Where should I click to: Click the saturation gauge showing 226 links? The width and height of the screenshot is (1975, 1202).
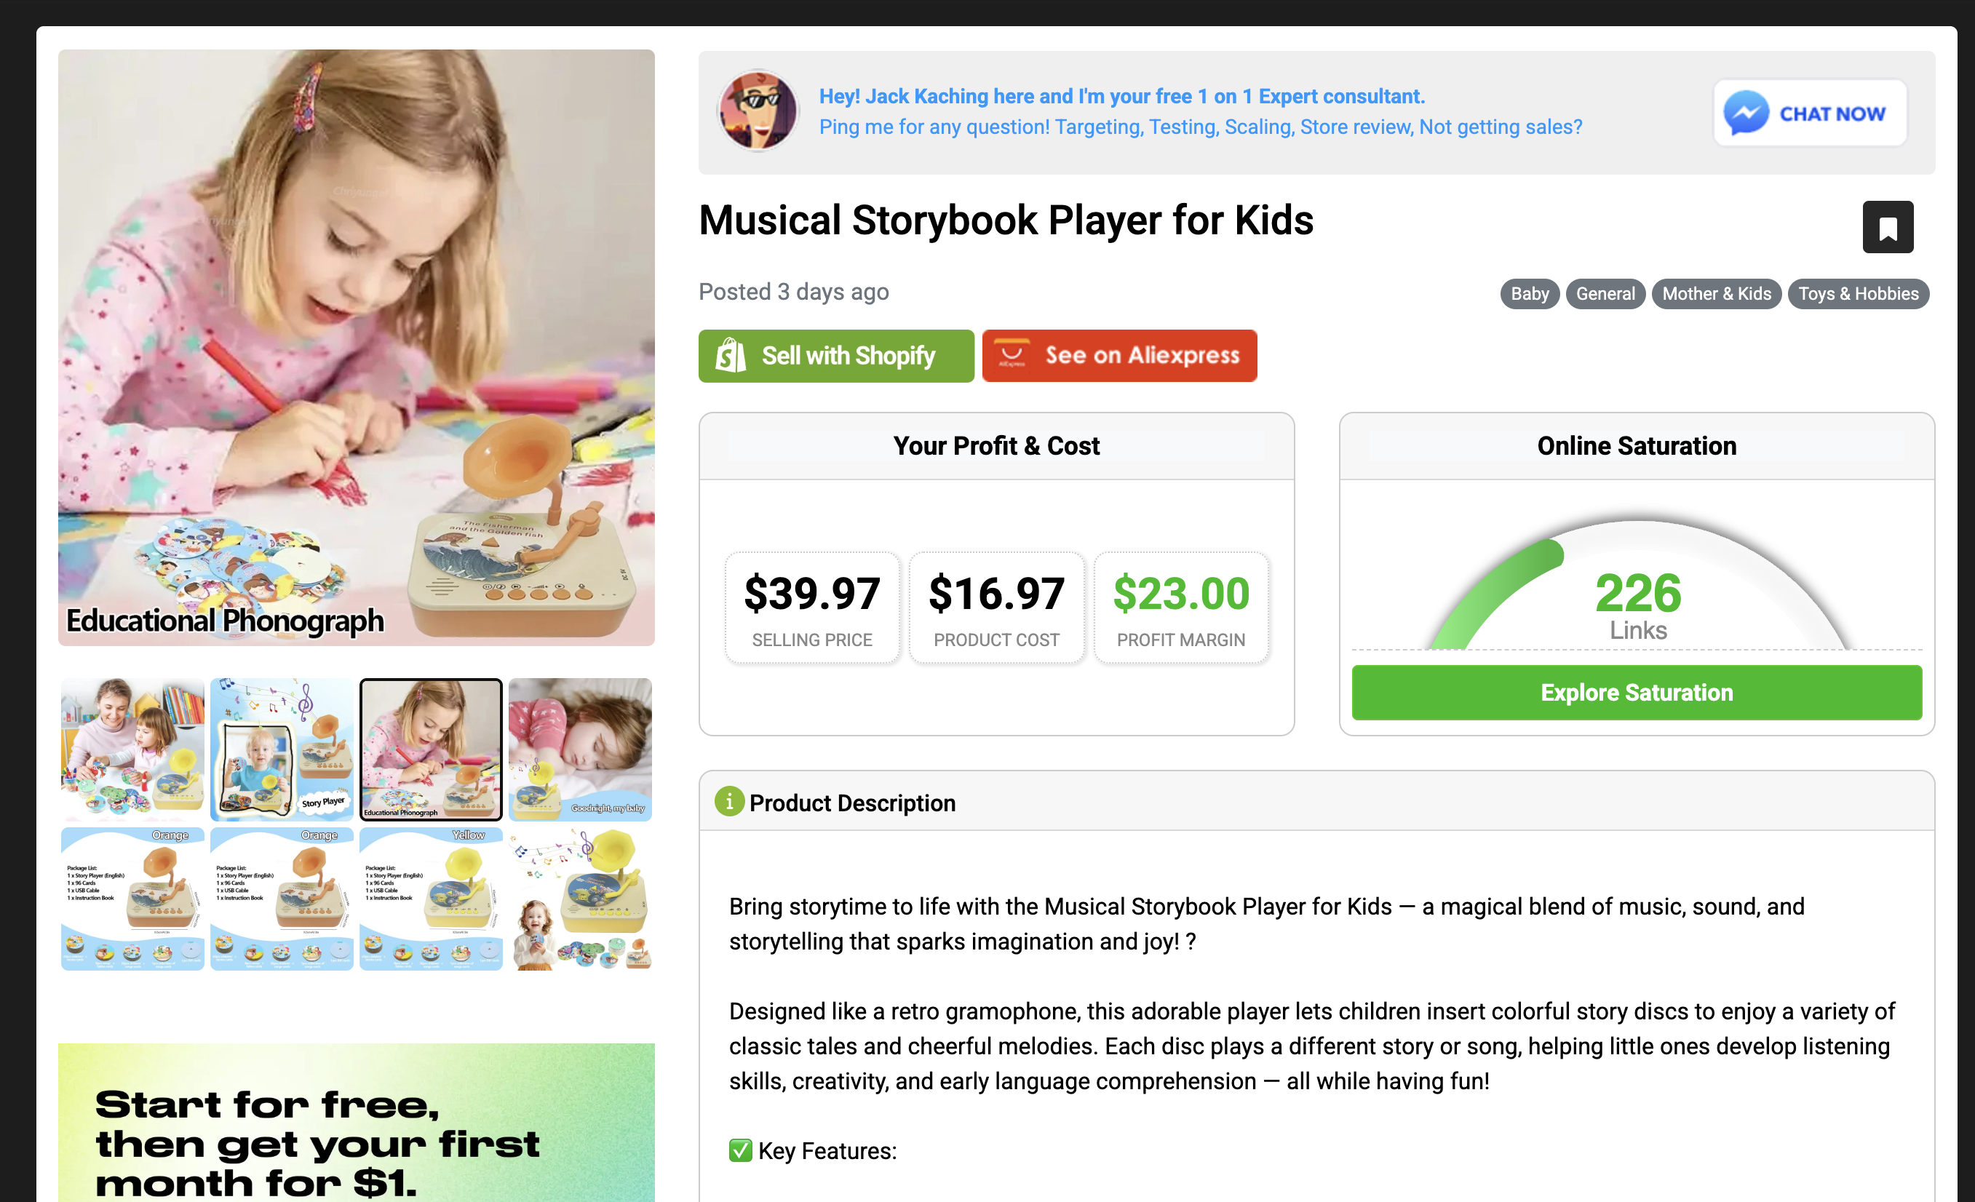point(1637,589)
